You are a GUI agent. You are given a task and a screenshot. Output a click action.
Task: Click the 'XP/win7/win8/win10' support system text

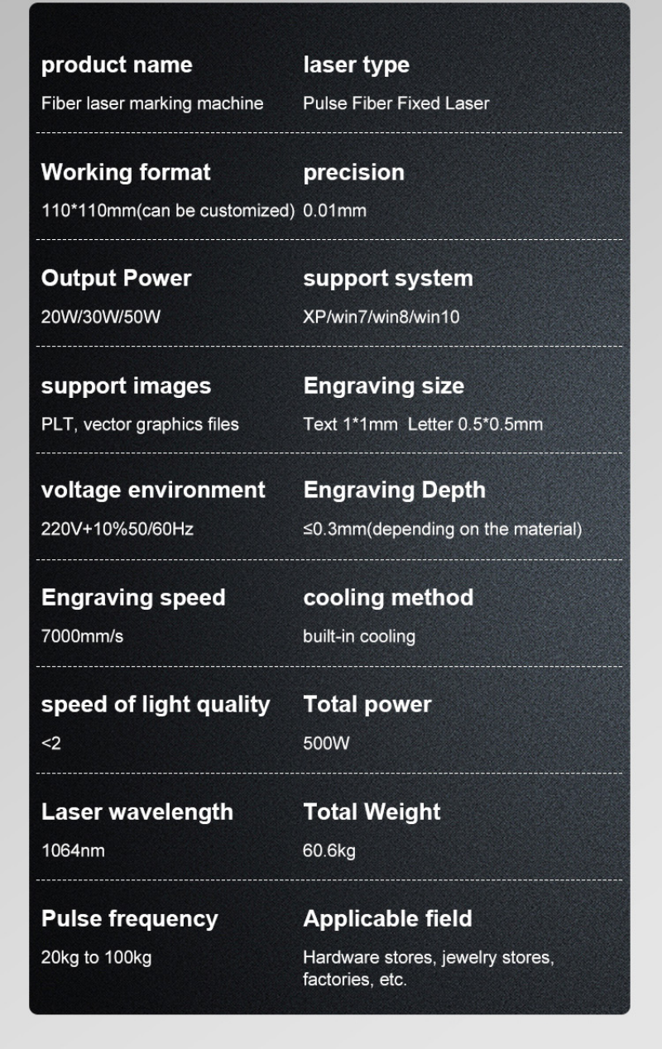[x=381, y=317]
